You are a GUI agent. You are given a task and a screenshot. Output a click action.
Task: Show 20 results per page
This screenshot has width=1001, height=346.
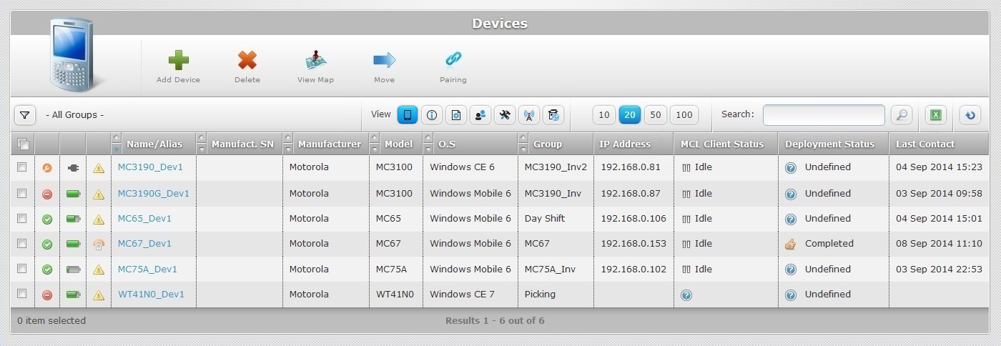[629, 115]
